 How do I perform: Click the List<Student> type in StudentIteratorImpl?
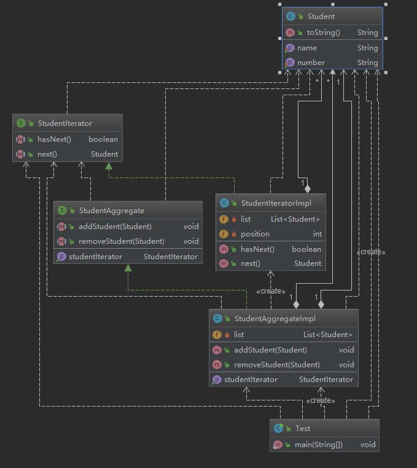coord(295,219)
